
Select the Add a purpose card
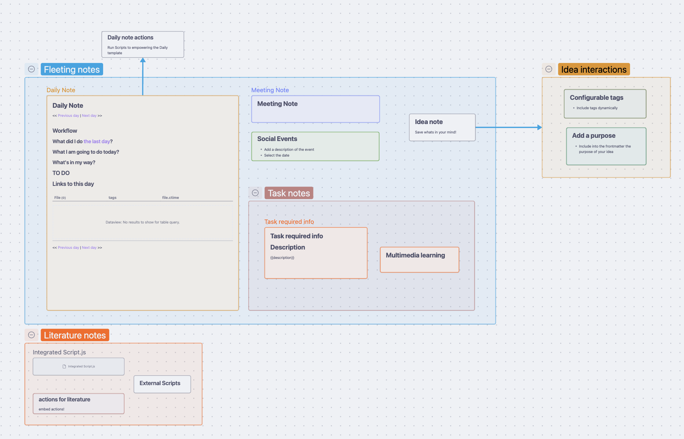(606, 146)
